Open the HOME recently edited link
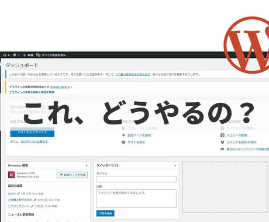The image size is (269, 222). click(x=12, y=194)
